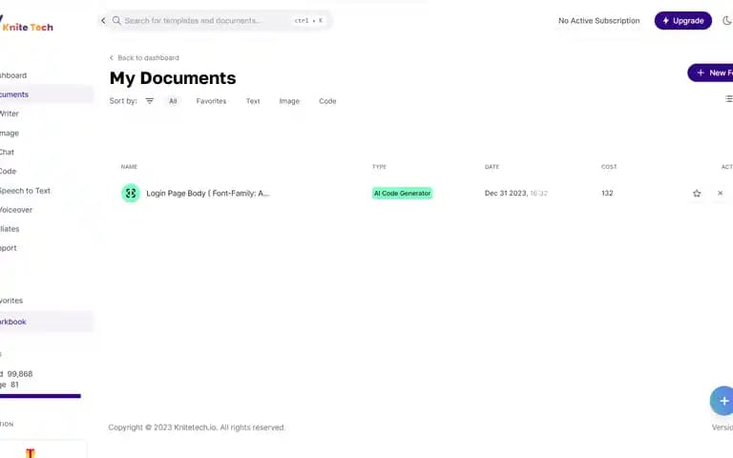Favorite the Login Page Body document star
Viewport: 733px width, 458px height.
[x=697, y=193]
